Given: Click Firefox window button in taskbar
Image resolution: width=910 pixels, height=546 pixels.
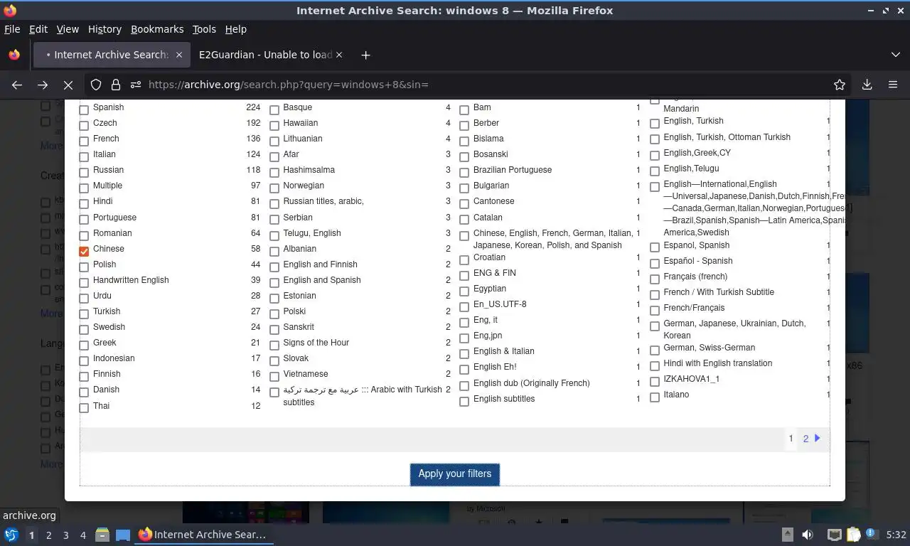Looking at the screenshot, I should (x=203, y=535).
